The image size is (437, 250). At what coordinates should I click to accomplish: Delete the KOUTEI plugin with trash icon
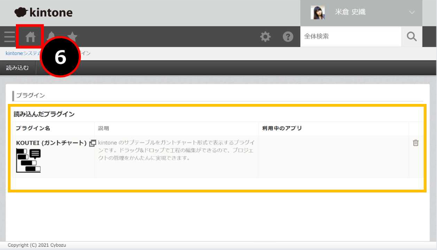[x=416, y=143]
